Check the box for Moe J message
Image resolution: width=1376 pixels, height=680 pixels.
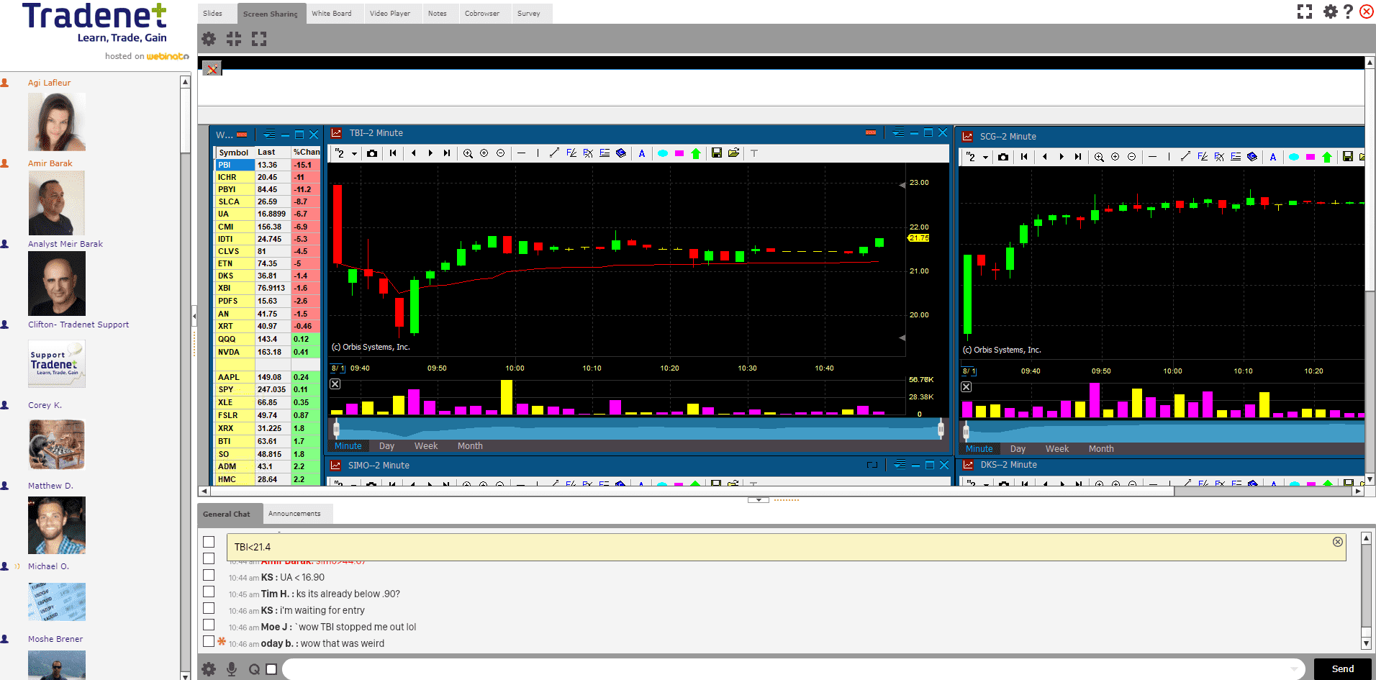(x=209, y=625)
